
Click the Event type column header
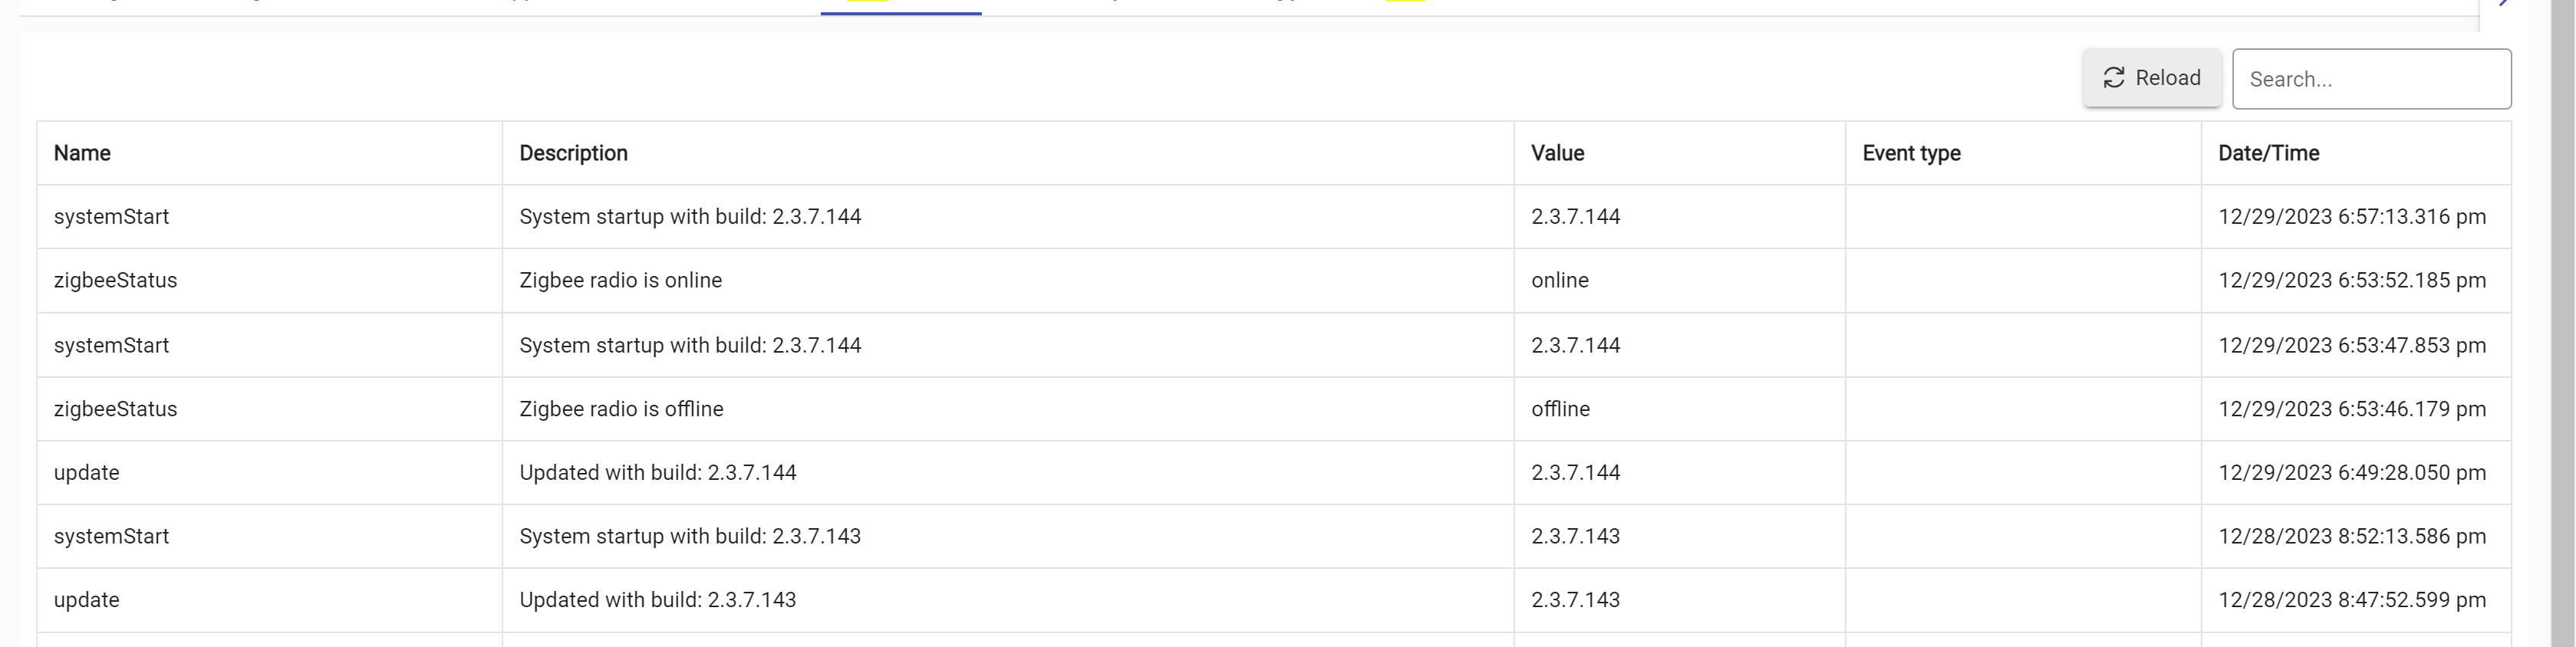click(1910, 153)
